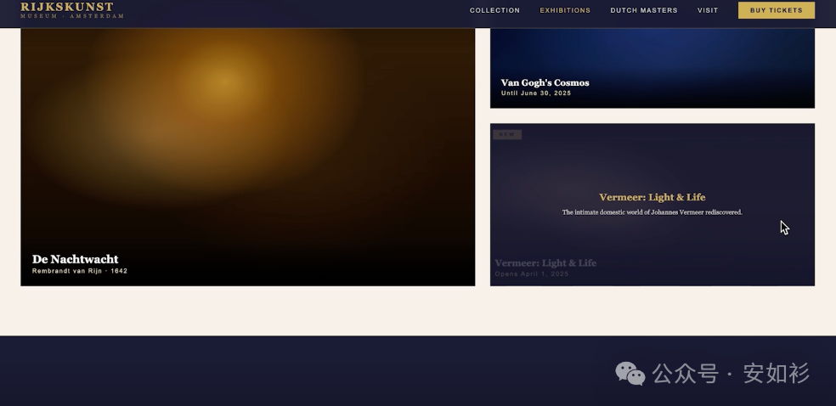Open the Dutch Masters nav item
The height and width of the screenshot is (406, 836).
click(x=643, y=10)
